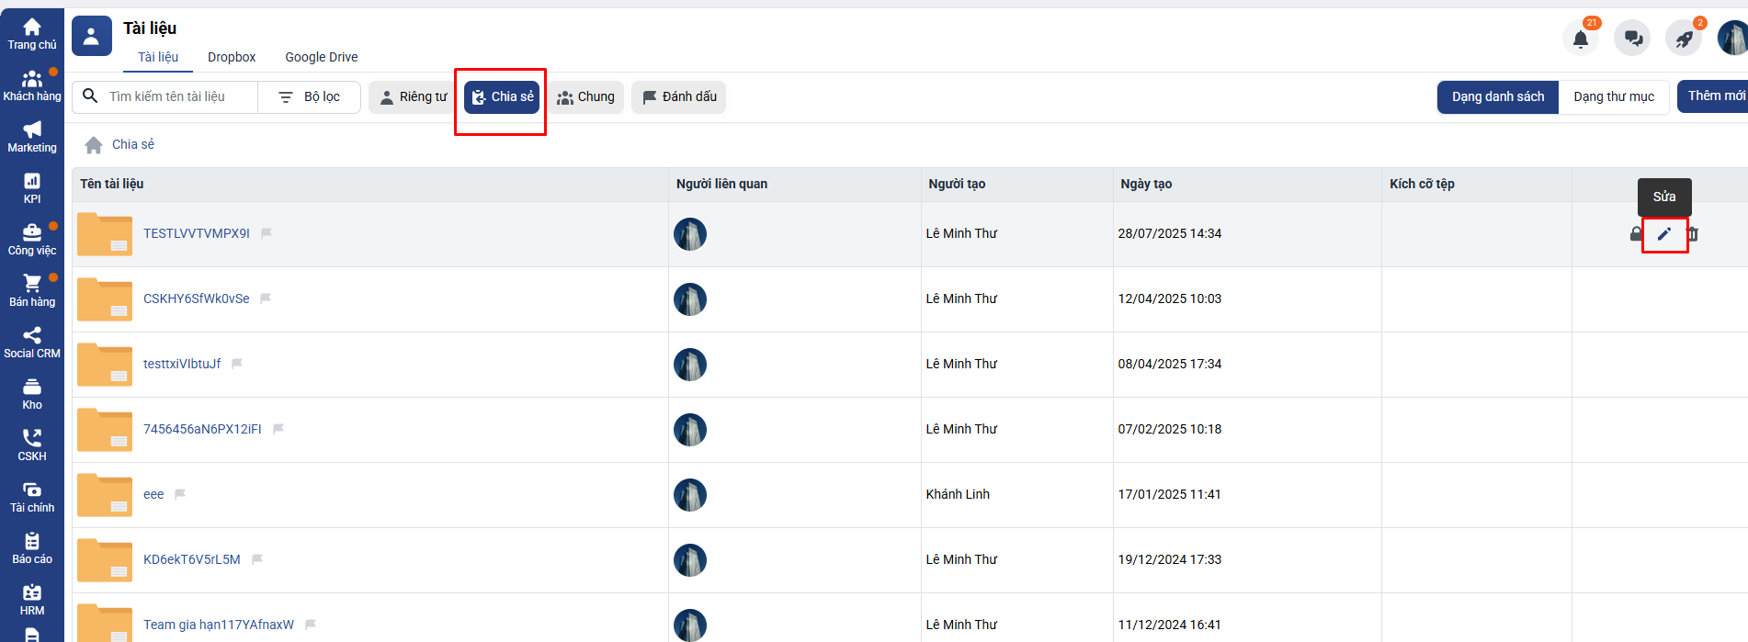Select the Đánh dấu filter button
1748x642 pixels.
[678, 96]
